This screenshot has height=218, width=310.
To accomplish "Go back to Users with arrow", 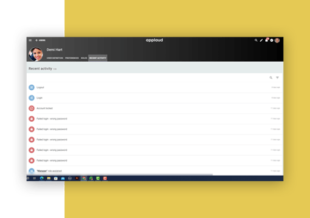I will click(x=41, y=41).
